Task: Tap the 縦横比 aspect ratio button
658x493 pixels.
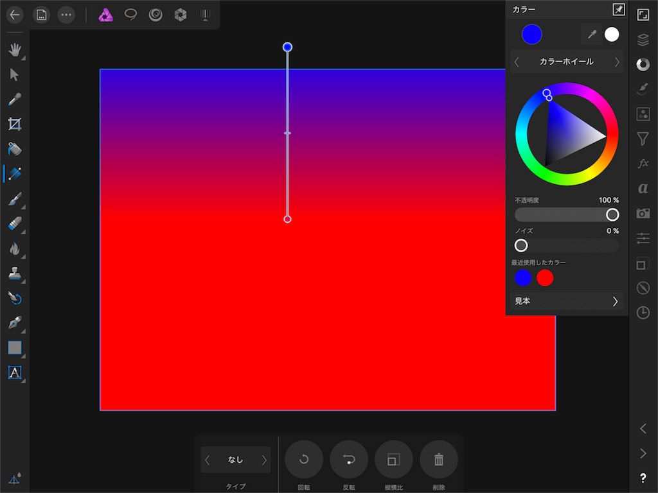Action: coord(394,460)
